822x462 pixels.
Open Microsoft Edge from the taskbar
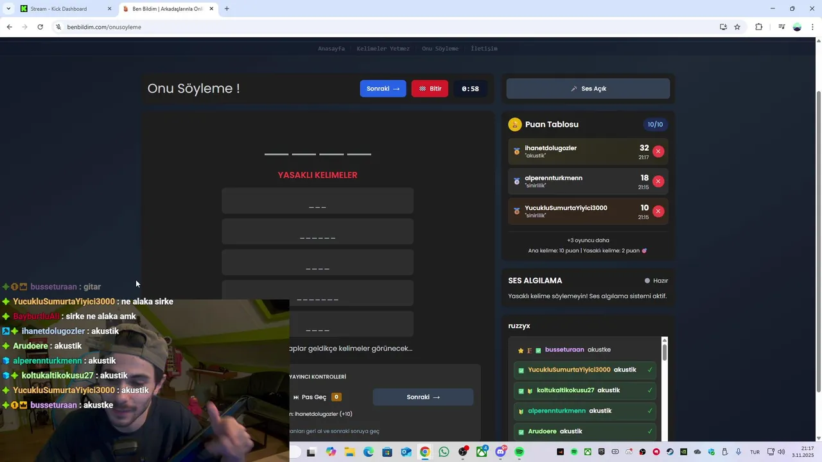click(369, 452)
